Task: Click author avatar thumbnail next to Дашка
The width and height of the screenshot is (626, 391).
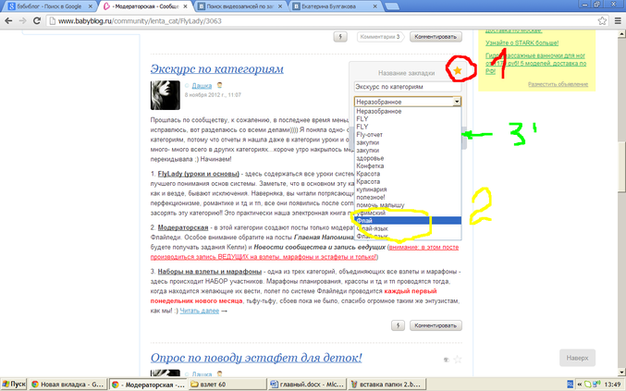Action: pyautogui.click(x=165, y=94)
